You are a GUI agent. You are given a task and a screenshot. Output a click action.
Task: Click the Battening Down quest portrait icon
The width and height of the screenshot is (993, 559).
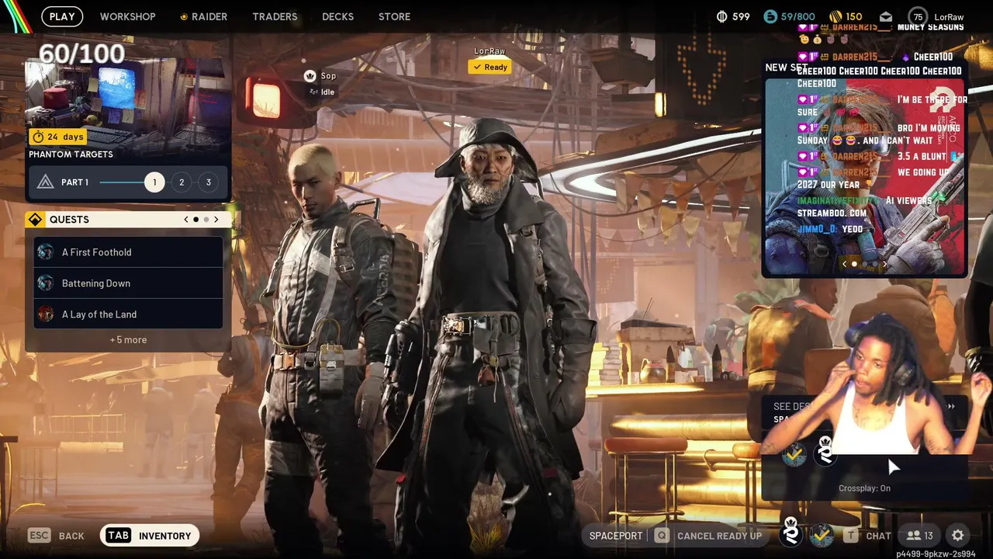coord(46,283)
